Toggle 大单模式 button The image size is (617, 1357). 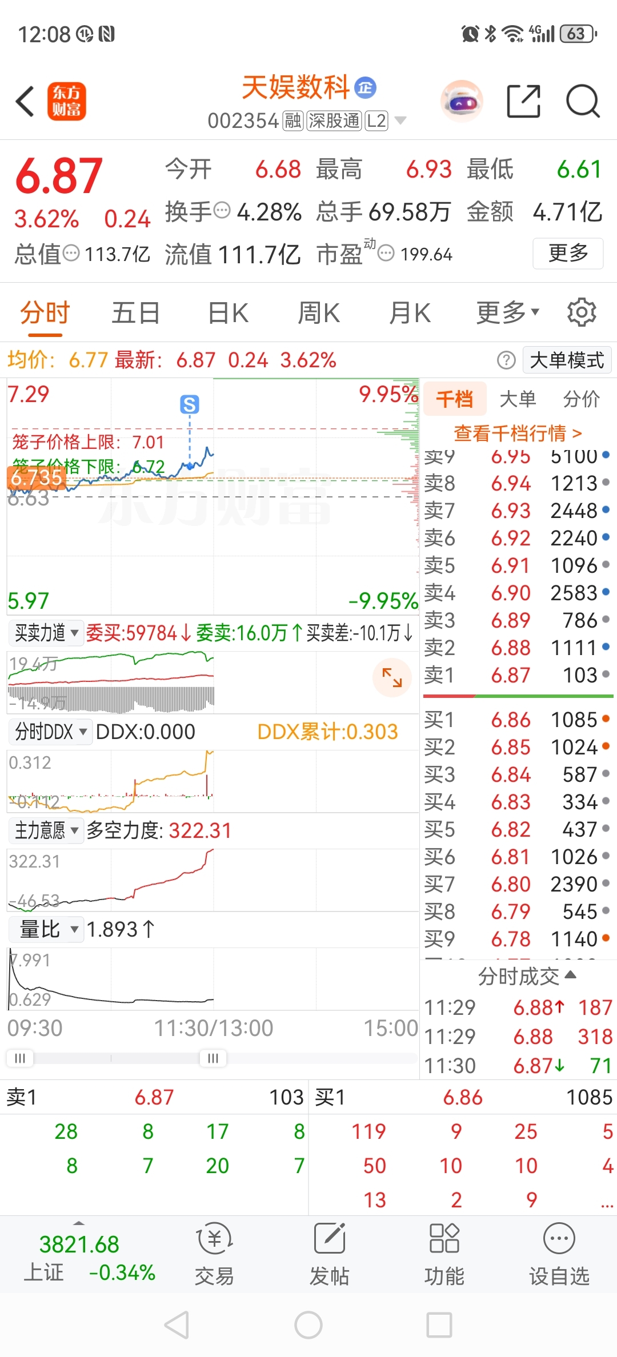tap(567, 360)
